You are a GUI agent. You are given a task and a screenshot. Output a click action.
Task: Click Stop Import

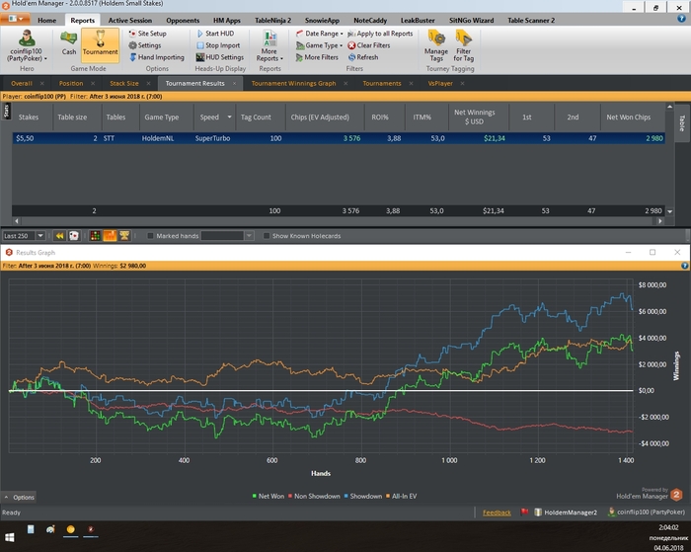pos(218,45)
